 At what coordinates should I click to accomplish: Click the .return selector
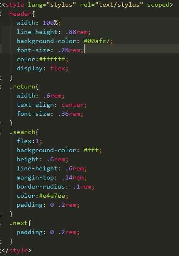click(22, 87)
